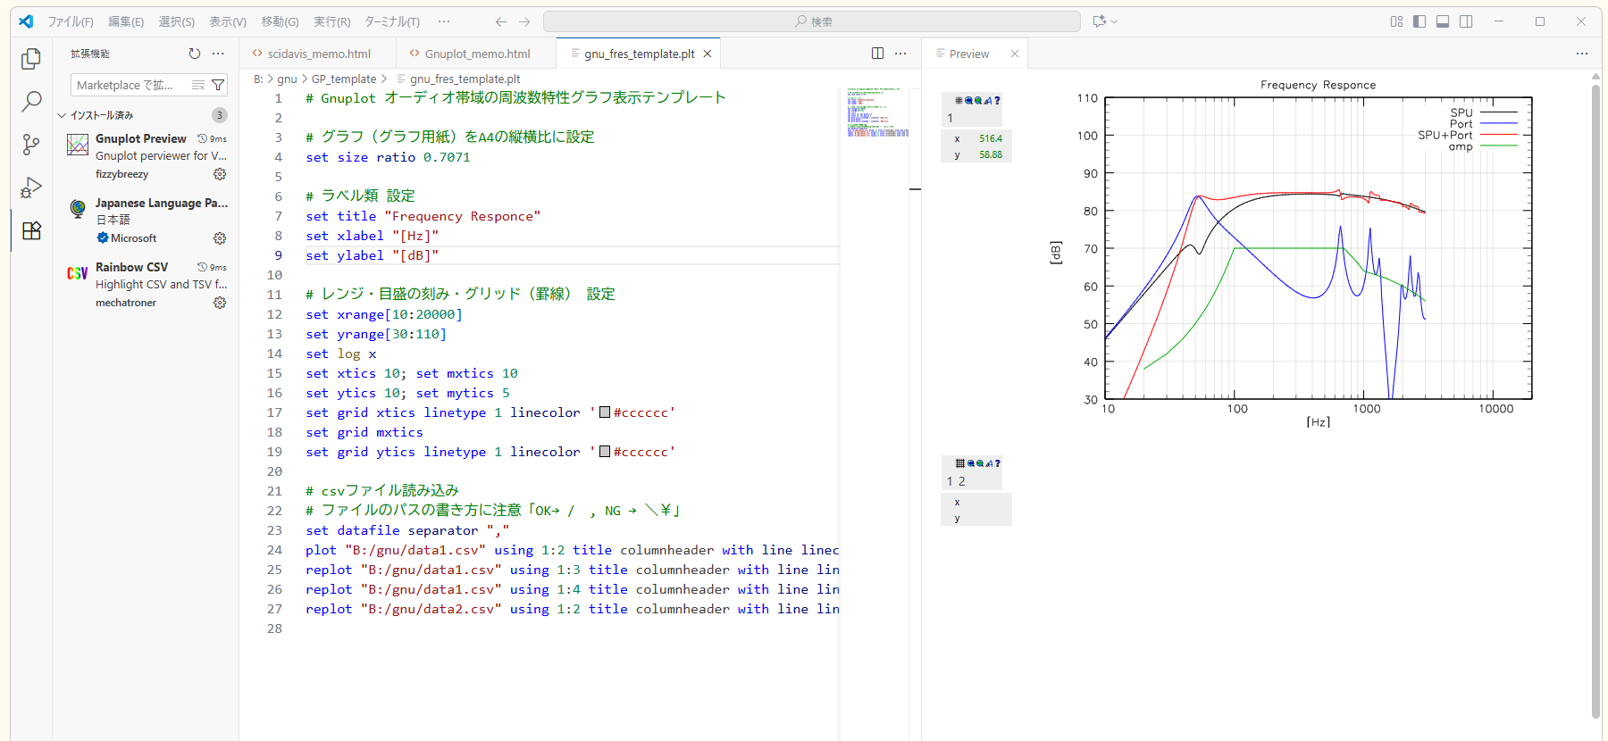
Task: Click the #cccccc color swatch on line 17
Action: pyautogui.click(x=605, y=412)
